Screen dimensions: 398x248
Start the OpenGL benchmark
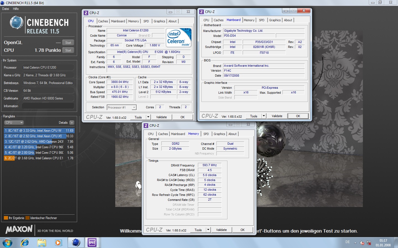pyautogui.click(x=68, y=43)
